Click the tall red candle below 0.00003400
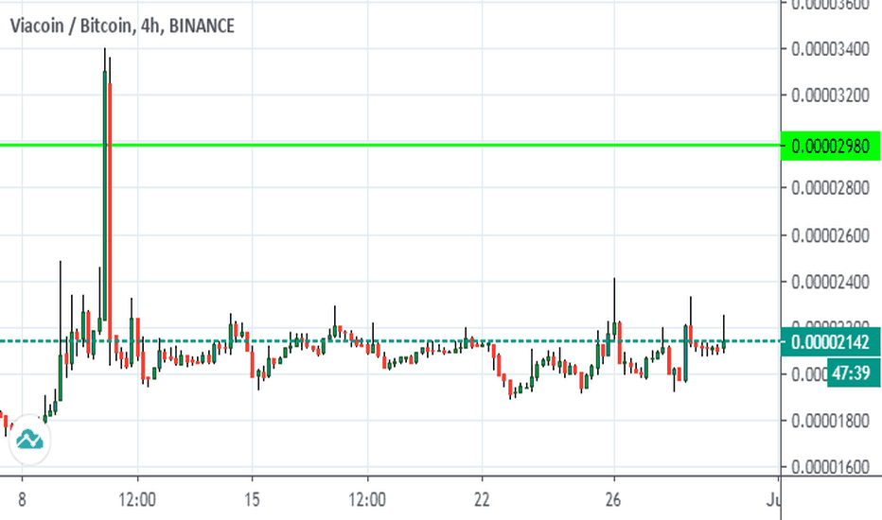Image resolution: width=882 pixels, height=520 pixels. pyautogui.click(x=110, y=211)
